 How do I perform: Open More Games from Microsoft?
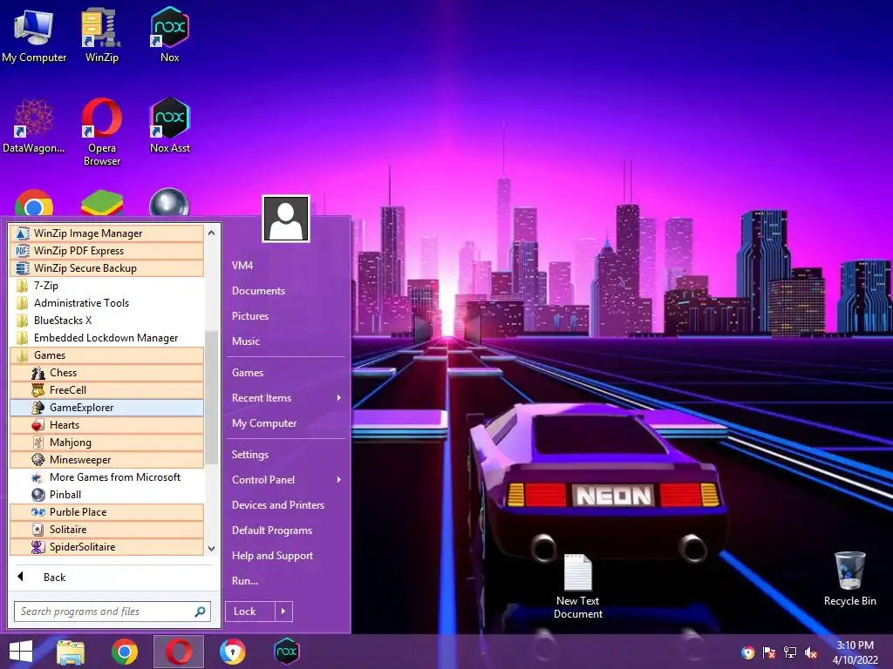click(x=106, y=477)
